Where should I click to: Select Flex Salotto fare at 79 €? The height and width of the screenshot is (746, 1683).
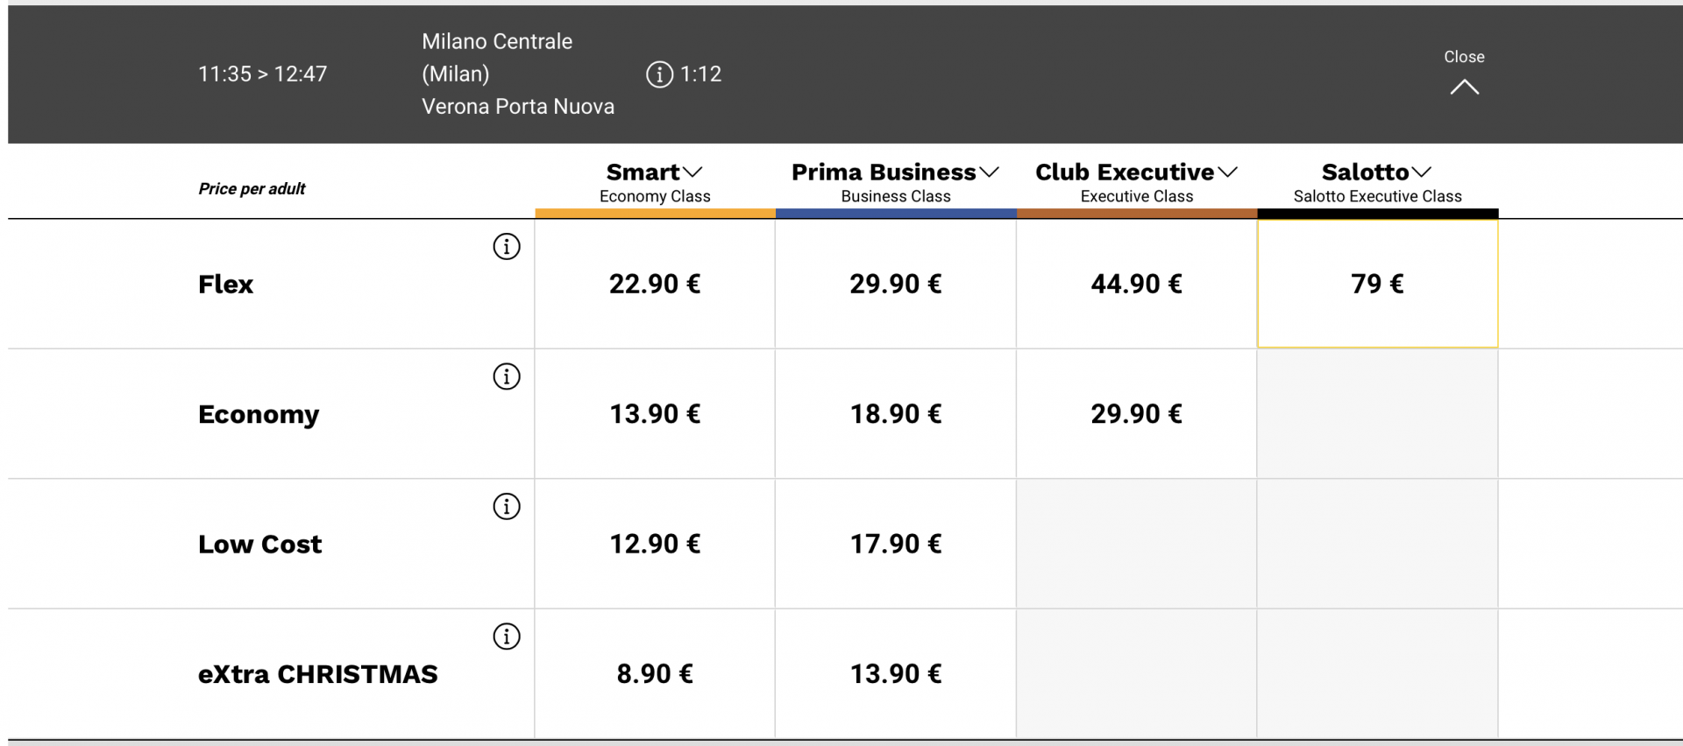point(1377,284)
